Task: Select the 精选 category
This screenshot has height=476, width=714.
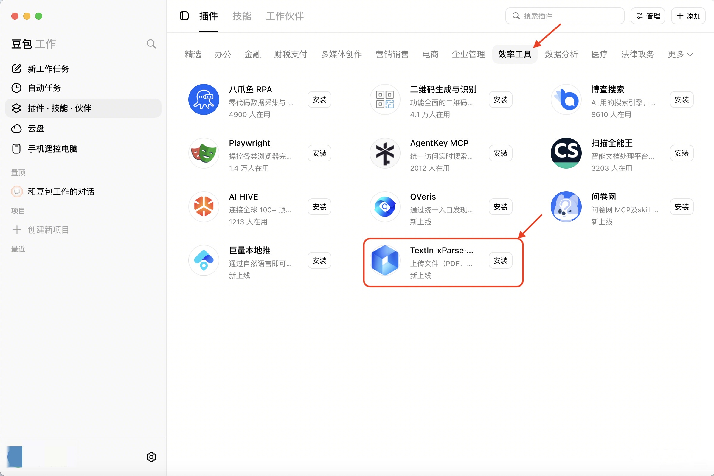Action: (x=193, y=54)
